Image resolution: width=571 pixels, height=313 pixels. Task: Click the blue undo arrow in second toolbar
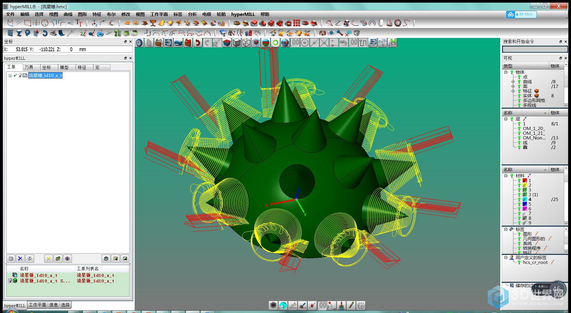click(x=45, y=33)
